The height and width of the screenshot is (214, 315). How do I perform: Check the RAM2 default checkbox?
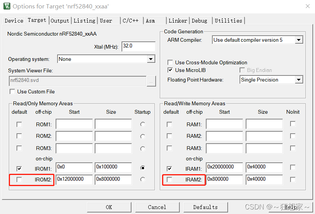[x=169, y=136]
